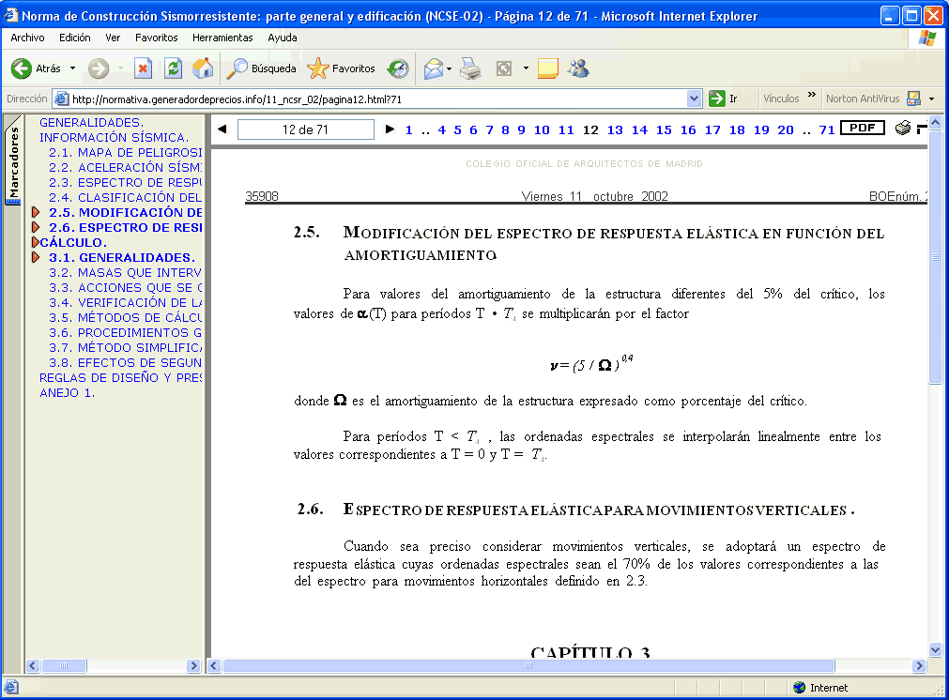This screenshot has height=700, width=949.
Task: Open bookmark REGLAS DE DISEÑO Y PRES
Action: click(120, 377)
